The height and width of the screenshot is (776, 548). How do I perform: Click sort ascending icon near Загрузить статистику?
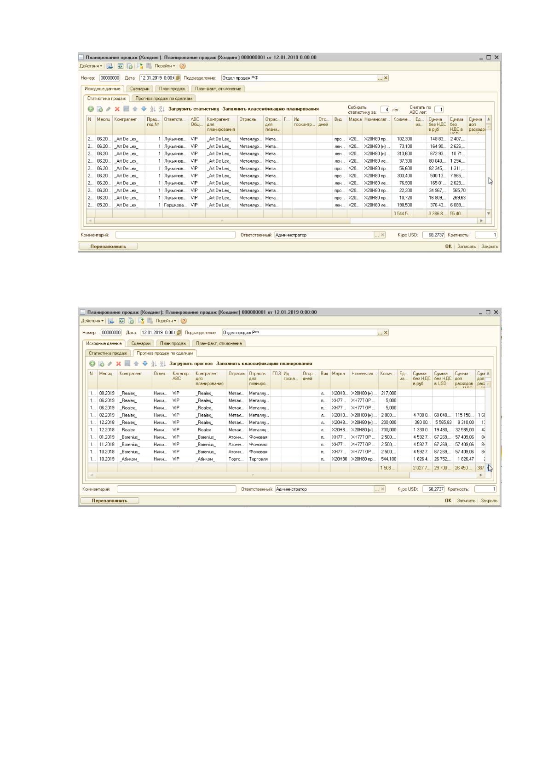tap(153, 109)
